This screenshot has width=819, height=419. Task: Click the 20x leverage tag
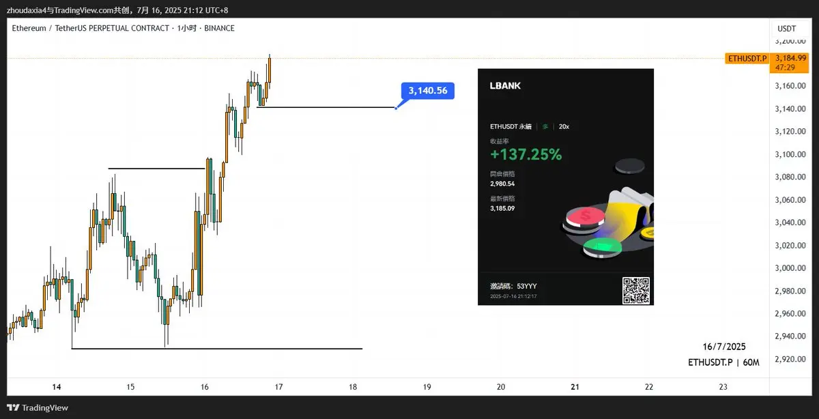click(x=564, y=127)
